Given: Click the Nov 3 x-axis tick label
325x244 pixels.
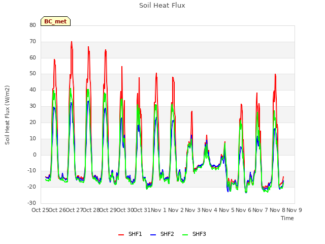Looking at the screenshot, I should (x=193, y=210).
